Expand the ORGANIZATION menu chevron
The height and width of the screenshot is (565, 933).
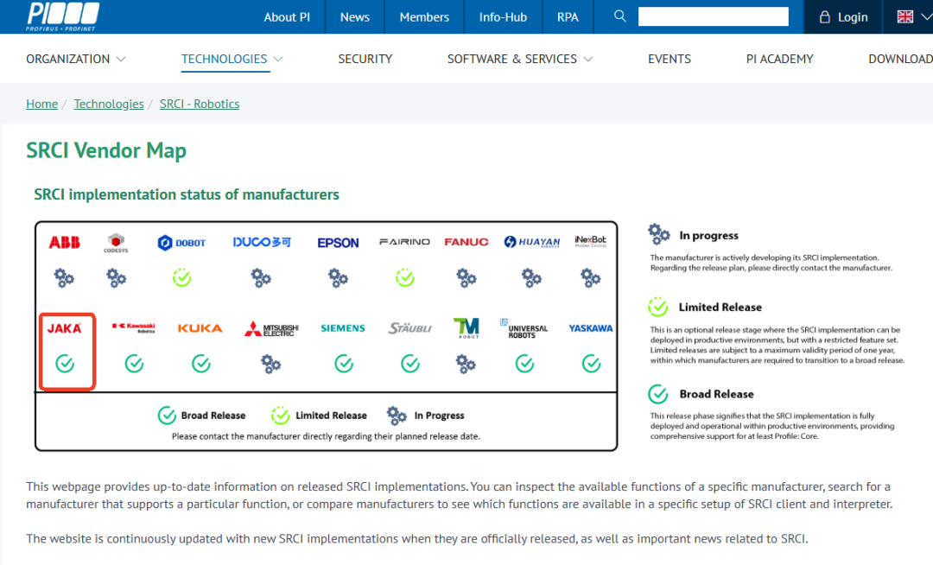[x=121, y=60]
